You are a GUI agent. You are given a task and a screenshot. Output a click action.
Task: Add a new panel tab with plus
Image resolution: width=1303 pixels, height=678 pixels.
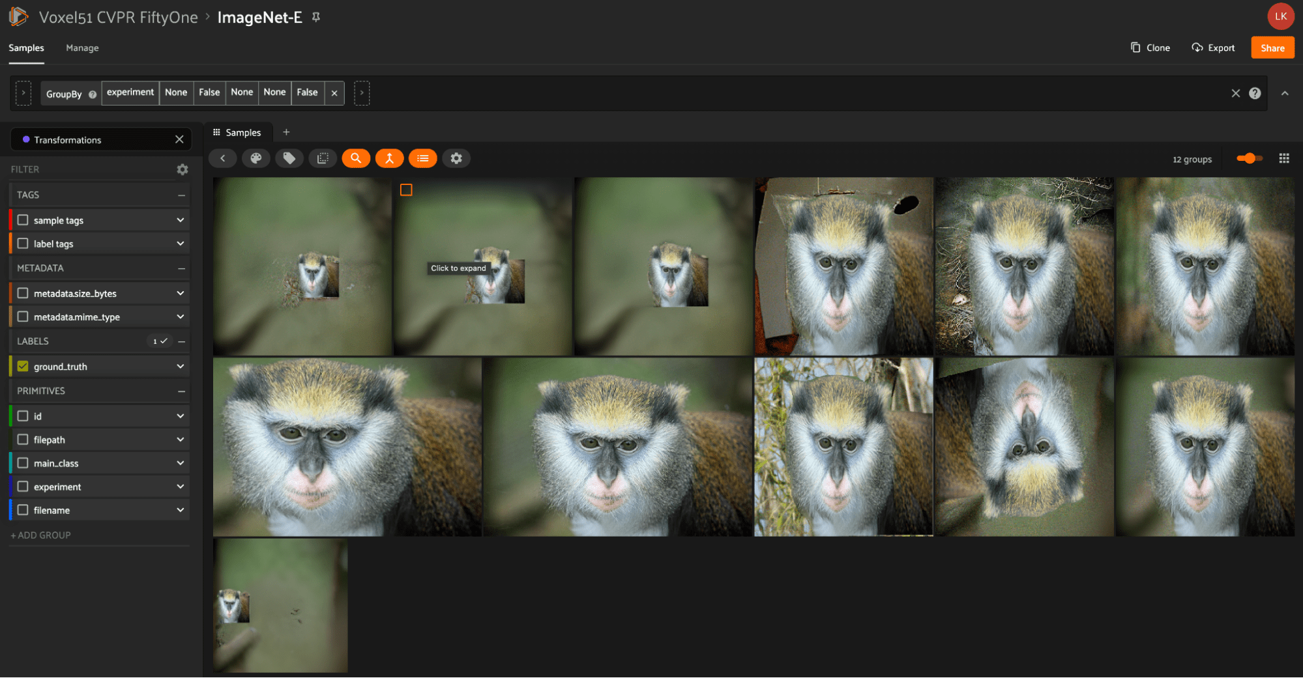click(286, 132)
